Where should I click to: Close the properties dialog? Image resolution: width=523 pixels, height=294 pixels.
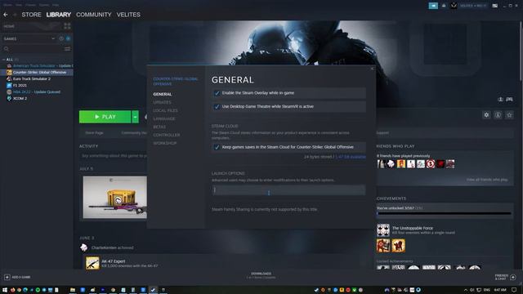click(x=373, y=69)
